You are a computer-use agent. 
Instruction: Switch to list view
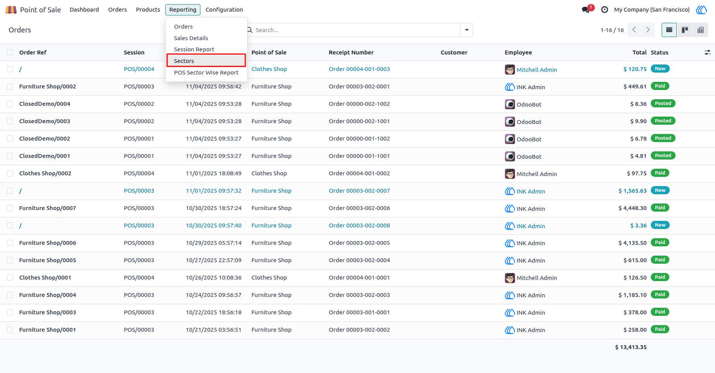669,30
